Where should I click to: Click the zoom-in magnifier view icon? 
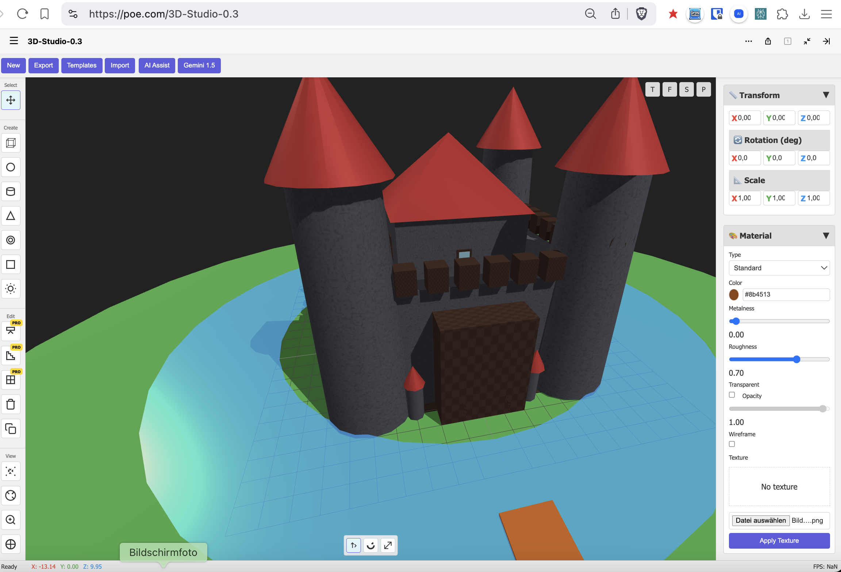(x=11, y=520)
